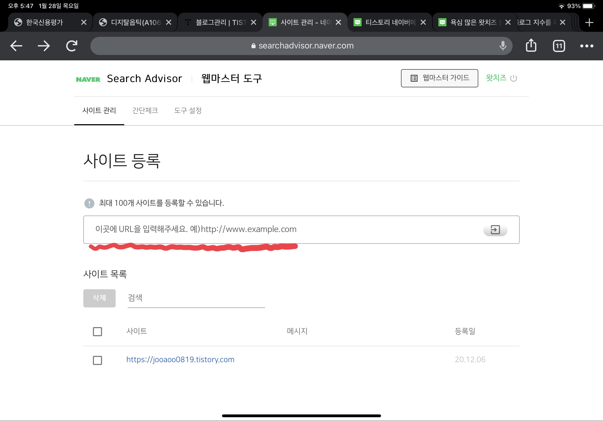Open the share sheet icon
The width and height of the screenshot is (603, 421).
[x=531, y=45]
